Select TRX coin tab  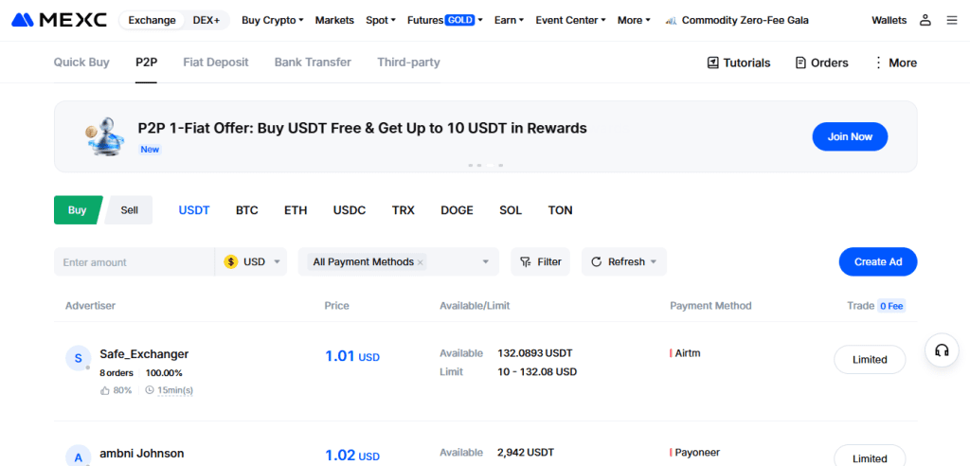pos(404,210)
